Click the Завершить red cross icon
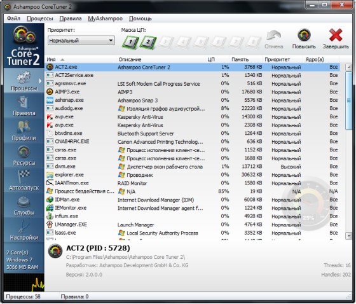 click(336, 38)
